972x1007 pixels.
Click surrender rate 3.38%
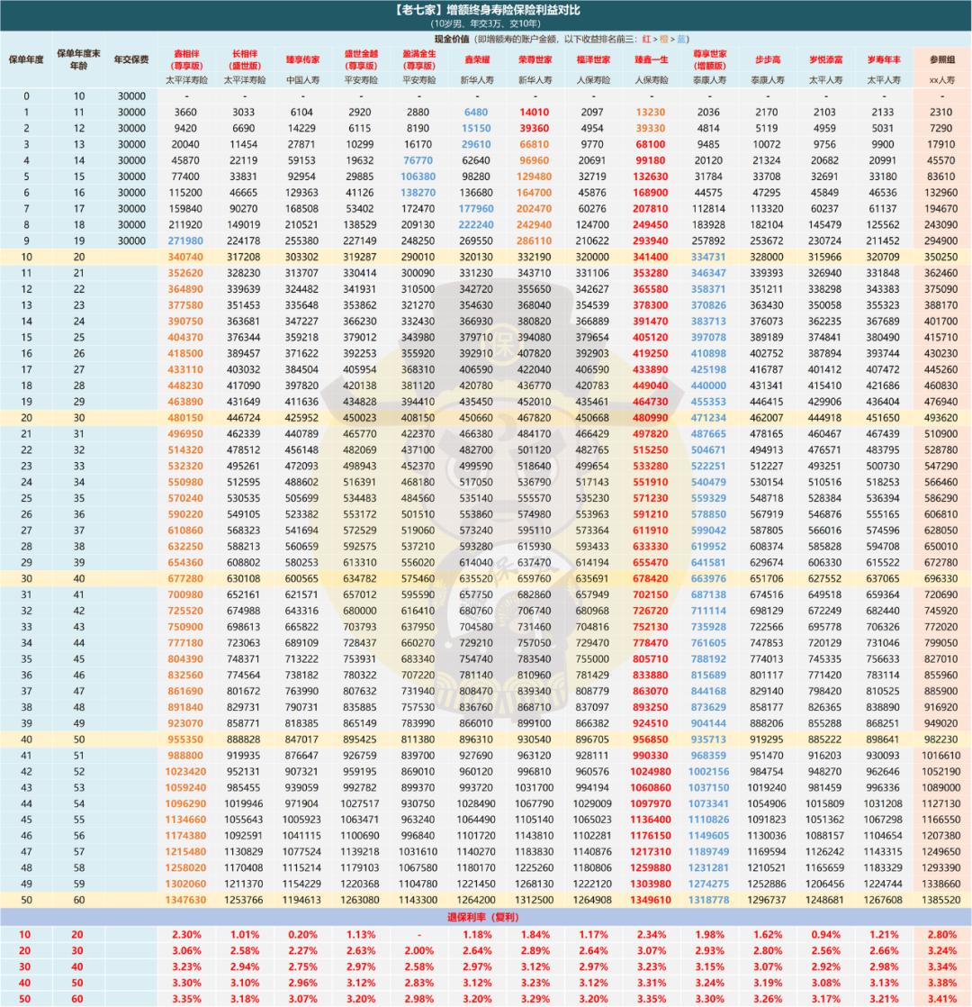coord(942,983)
